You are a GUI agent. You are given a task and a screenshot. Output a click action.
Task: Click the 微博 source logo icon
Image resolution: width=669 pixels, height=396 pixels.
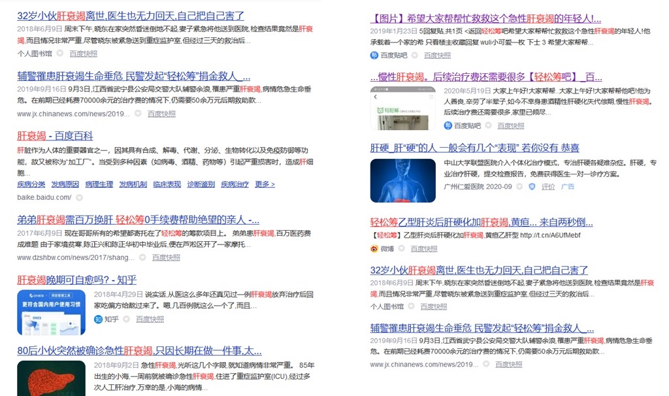pos(374,248)
